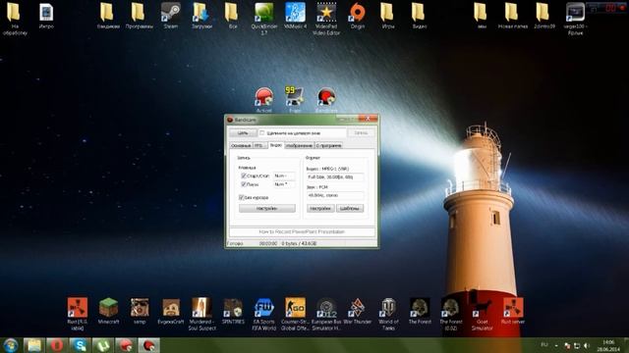Open the Загрузки downloads folder
Screen dimensions: 629x353
tap(201, 16)
